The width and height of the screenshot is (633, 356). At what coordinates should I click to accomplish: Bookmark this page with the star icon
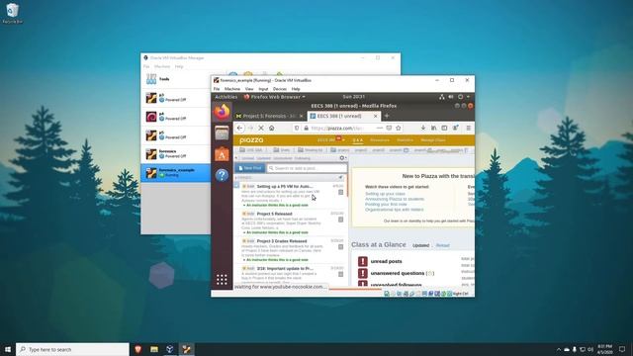399,128
